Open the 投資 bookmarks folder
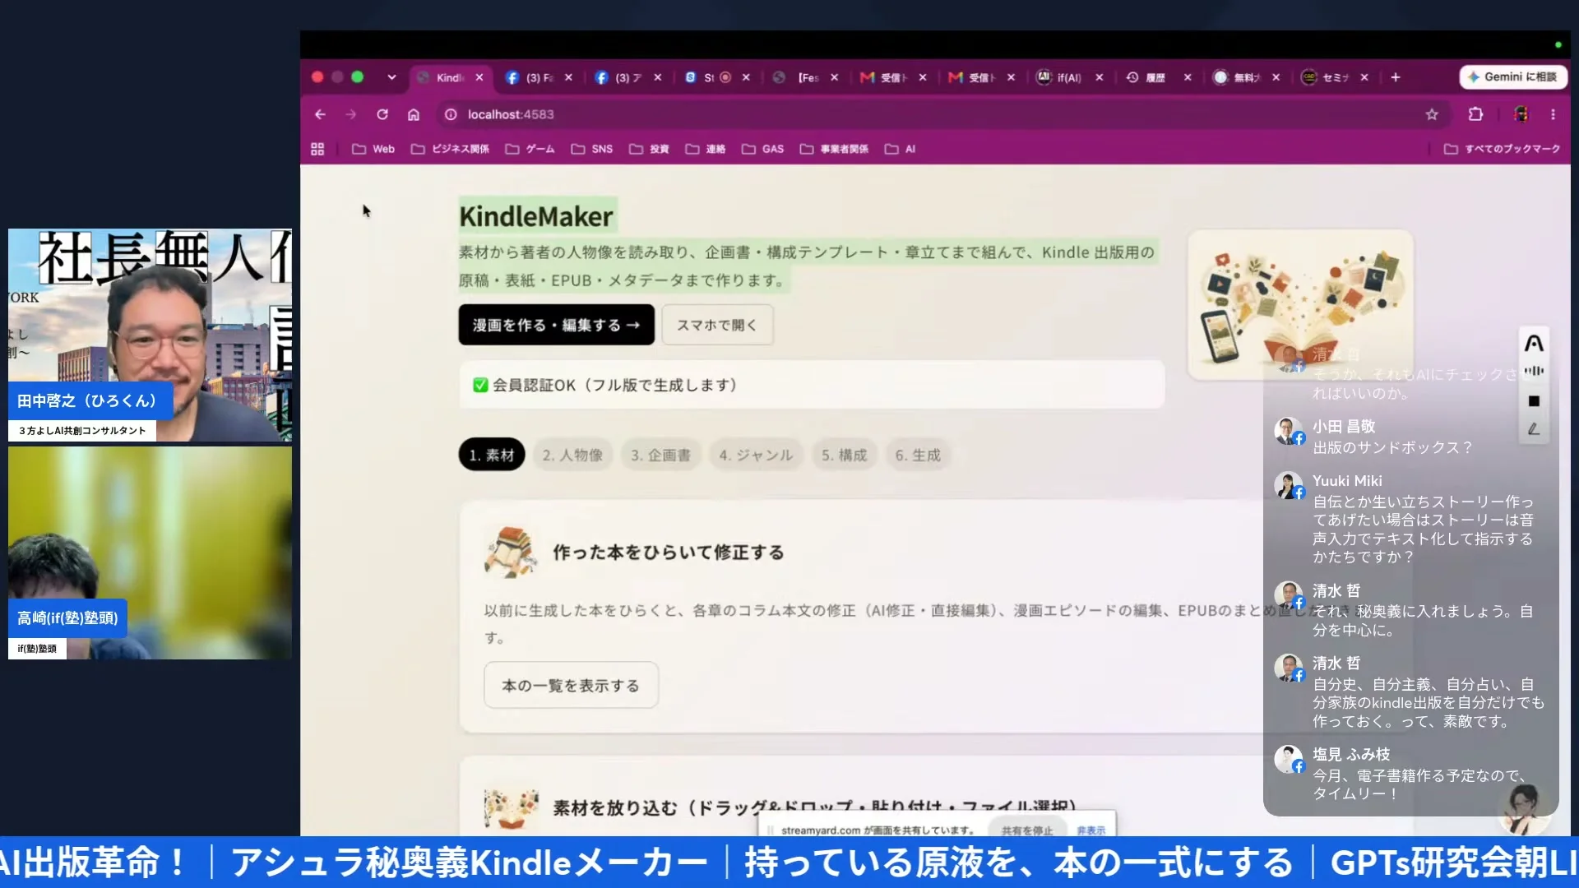 (x=649, y=149)
